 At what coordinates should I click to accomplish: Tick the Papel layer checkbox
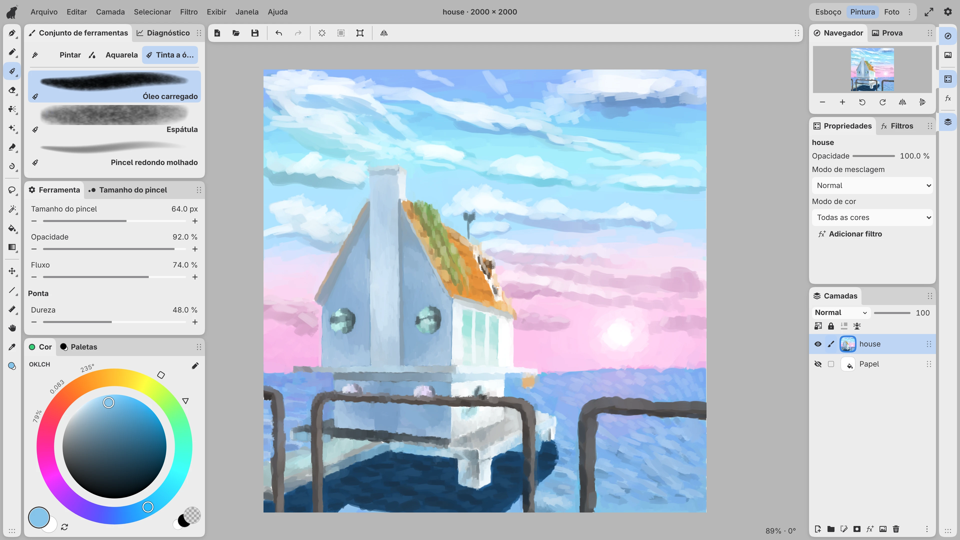[x=831, y=364]
